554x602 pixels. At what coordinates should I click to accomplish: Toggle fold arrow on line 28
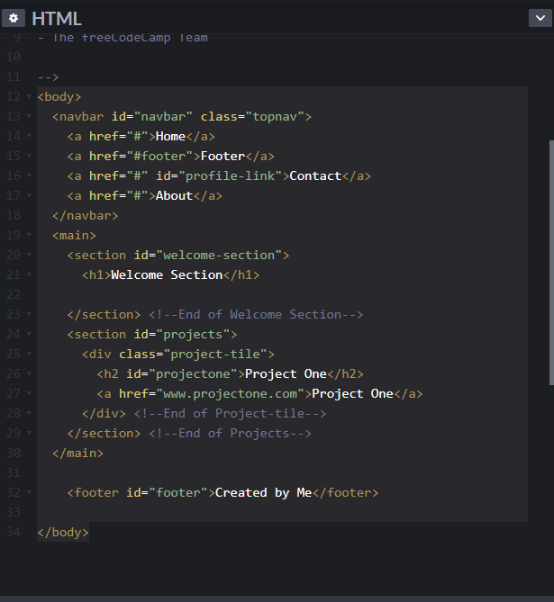click(29, 413)
